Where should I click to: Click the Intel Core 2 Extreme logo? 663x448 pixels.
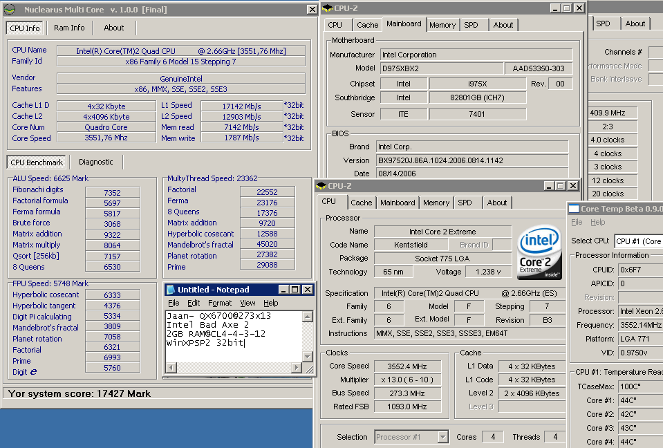[539, 252]
